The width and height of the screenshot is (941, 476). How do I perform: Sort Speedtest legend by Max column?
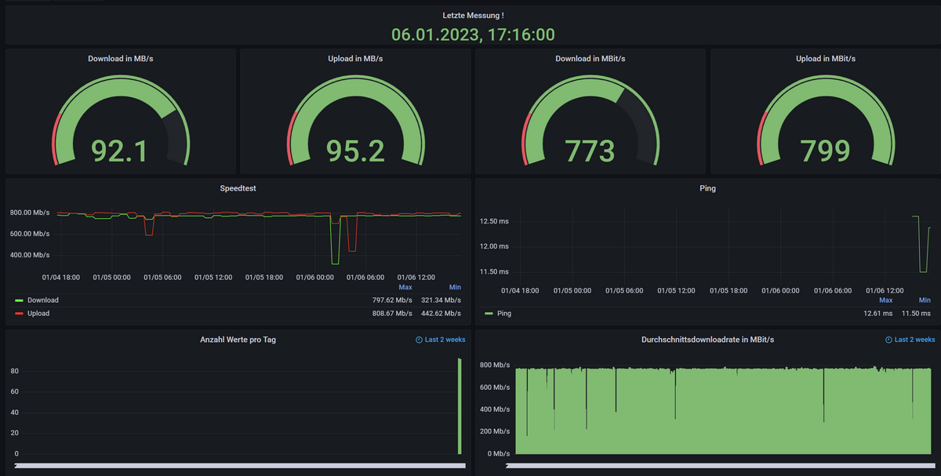[405, 288]
